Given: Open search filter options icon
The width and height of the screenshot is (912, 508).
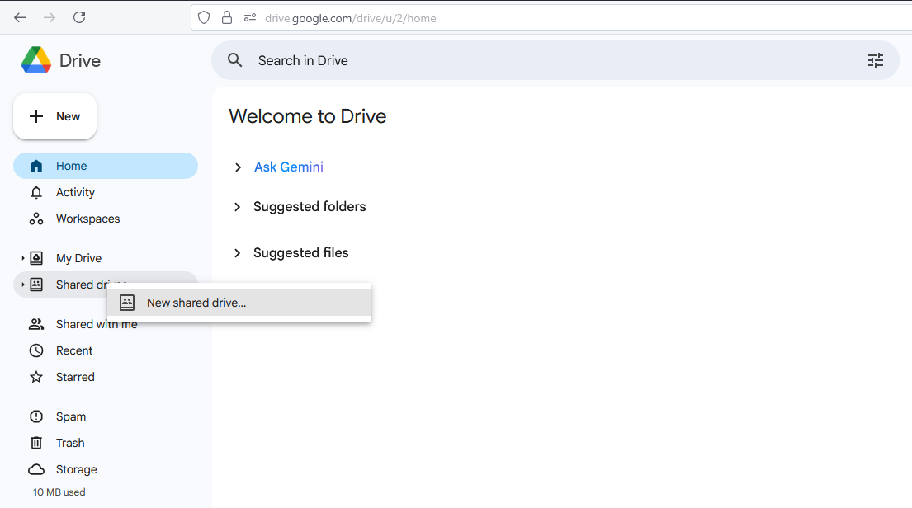Looking at the screenshot, I should (875, 60).
